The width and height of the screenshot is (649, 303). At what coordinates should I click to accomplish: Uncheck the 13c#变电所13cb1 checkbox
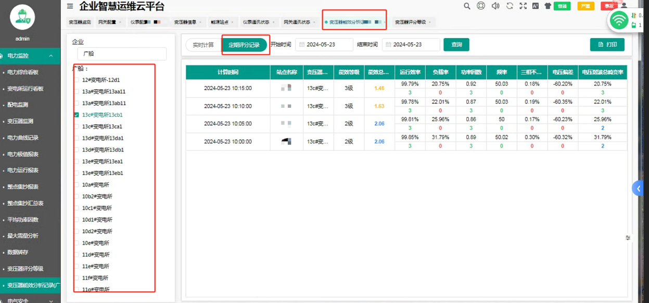(77, 115)
